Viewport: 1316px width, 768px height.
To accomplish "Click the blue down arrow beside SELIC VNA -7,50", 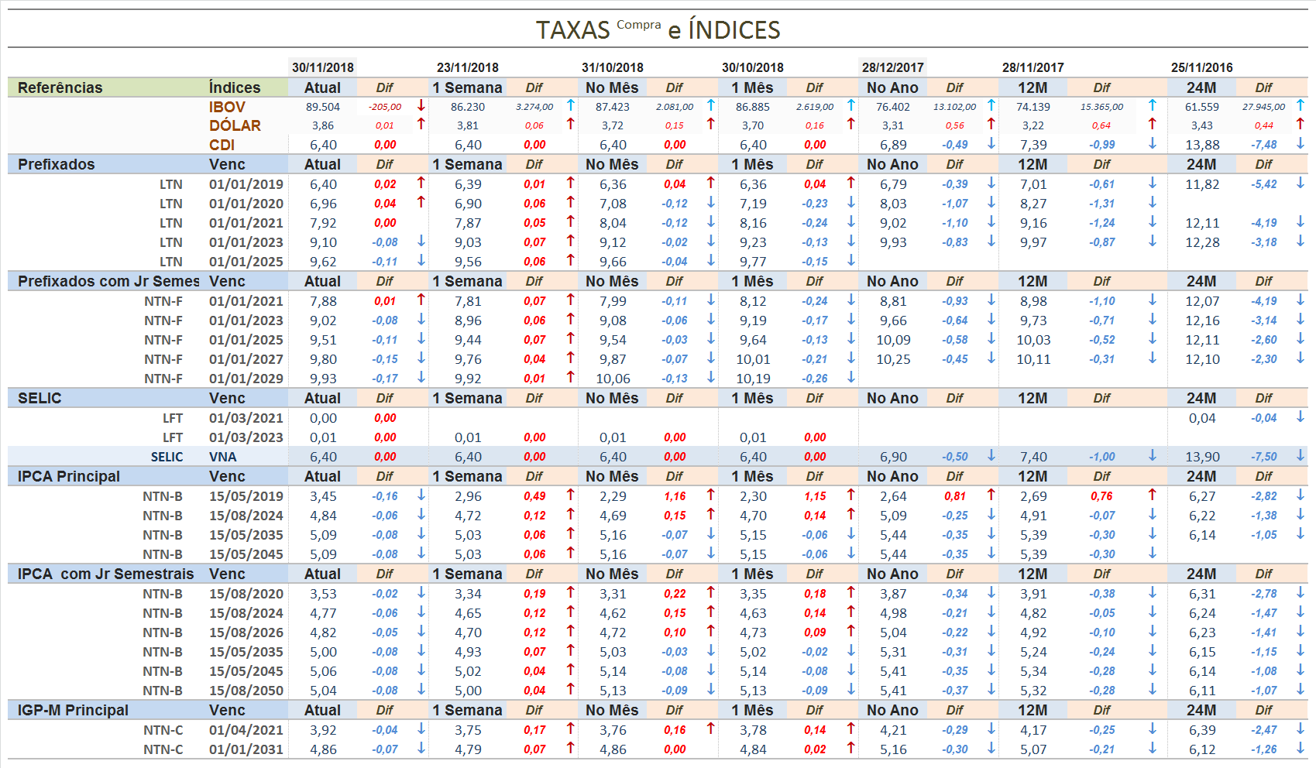I will pyautogui.click(x=1301, y=455).
